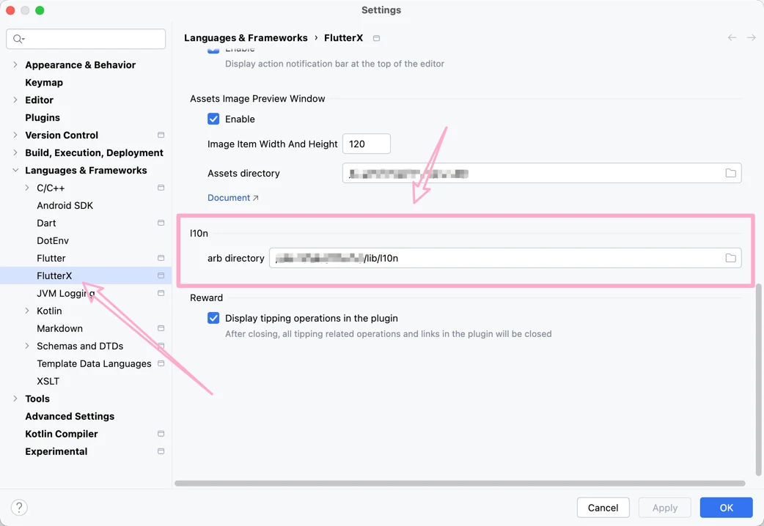Select Android SDK in the tree
The width and height of the screenshot is (764, 526).
pos(65,206)
